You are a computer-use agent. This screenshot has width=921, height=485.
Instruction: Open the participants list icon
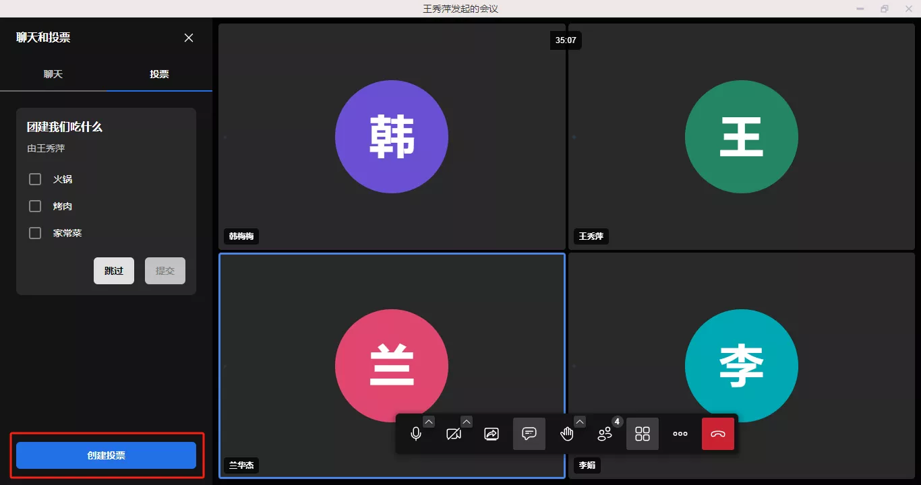click(x=605, y=434)
